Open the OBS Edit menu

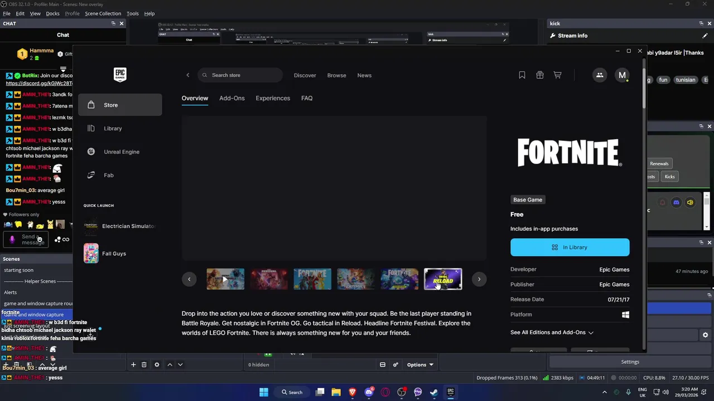(20, 13)
